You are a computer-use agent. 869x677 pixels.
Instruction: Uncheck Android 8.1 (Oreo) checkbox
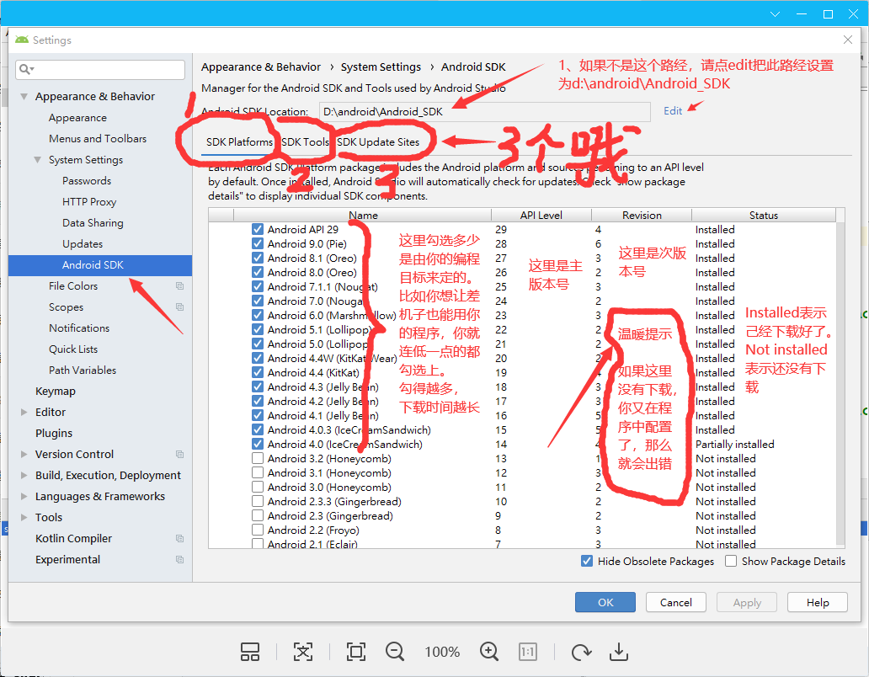257,259
